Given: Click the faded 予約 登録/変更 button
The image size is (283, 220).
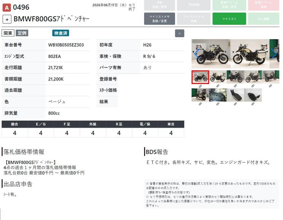Looking at the screenshot, I should point(160,5).
